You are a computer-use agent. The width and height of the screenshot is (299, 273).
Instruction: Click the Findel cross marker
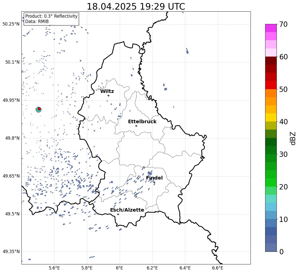pyautogui.click(x=154, y=182)
